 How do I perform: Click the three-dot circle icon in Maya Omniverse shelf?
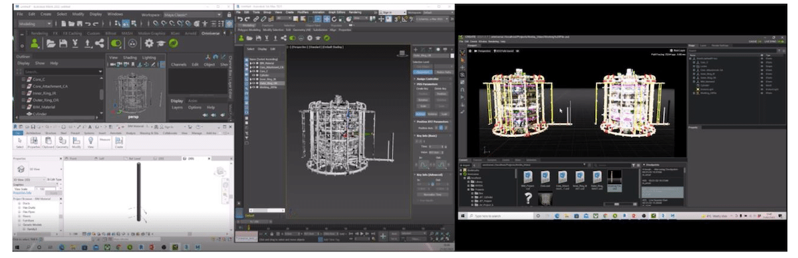[x=132, y=43]
